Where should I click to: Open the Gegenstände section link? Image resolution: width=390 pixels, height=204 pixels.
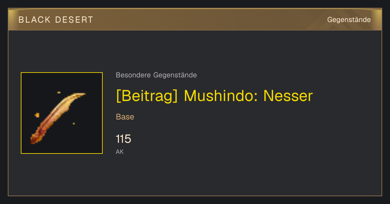(349, 20)
